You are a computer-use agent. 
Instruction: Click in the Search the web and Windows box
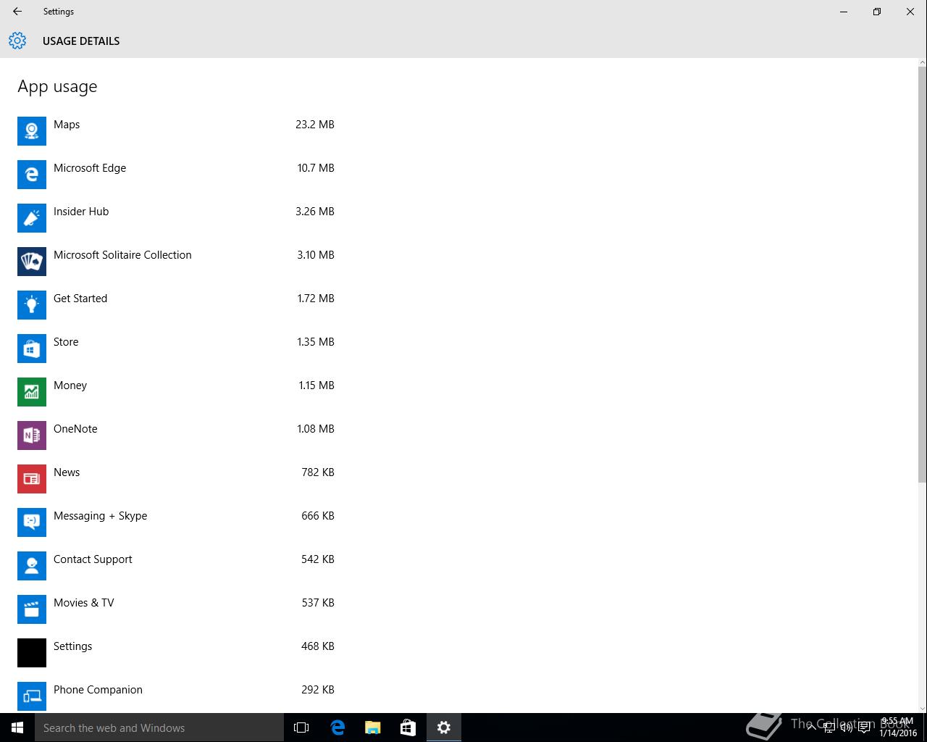tap(159, 728)
